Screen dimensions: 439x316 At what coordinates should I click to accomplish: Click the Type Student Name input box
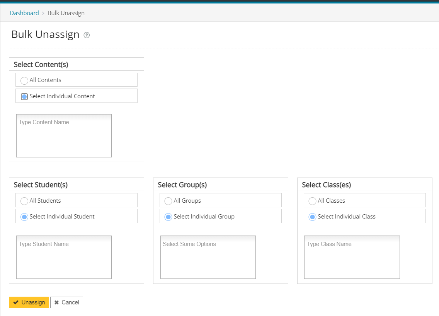[64, 257]
